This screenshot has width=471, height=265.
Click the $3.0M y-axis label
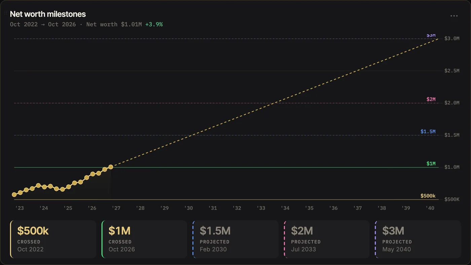[x=452, y=38]
